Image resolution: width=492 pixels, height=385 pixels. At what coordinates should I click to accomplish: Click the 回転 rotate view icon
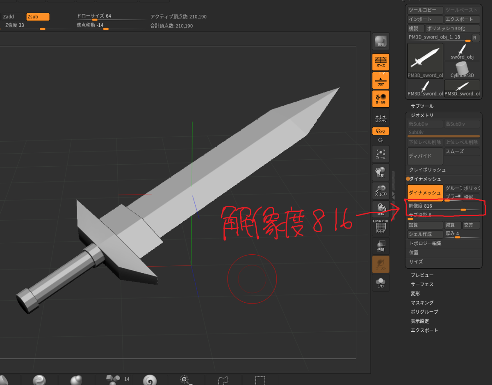[x=381, y=209]
